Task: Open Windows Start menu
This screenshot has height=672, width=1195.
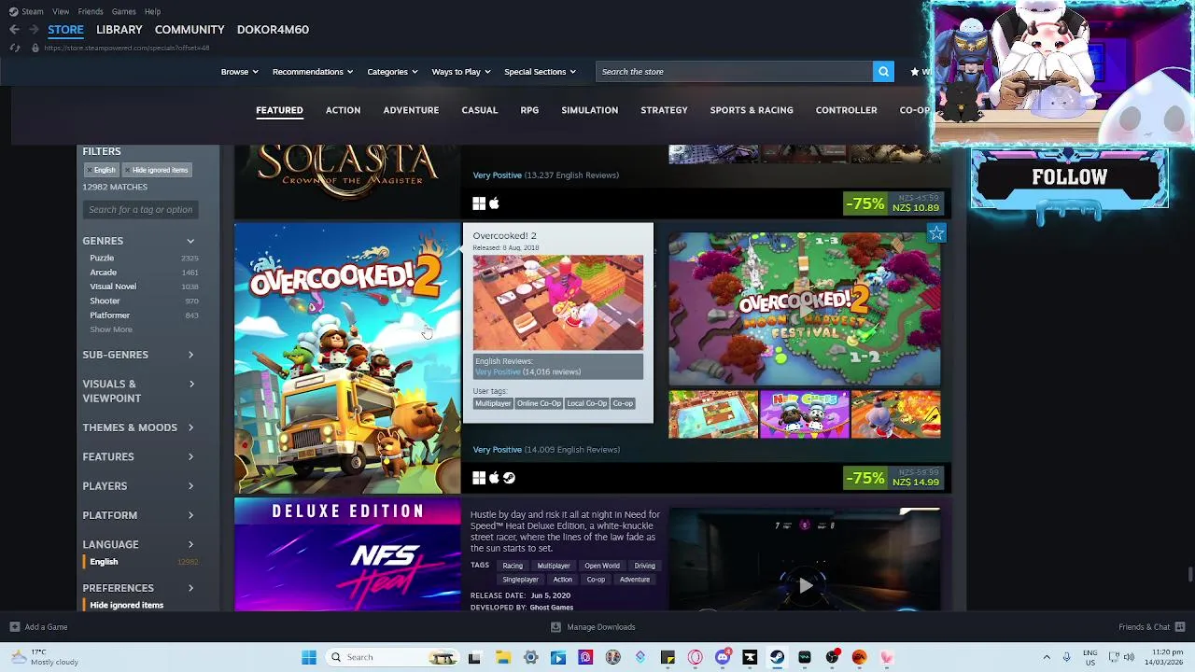Action: pyautogui.click(x=309, y=657)
